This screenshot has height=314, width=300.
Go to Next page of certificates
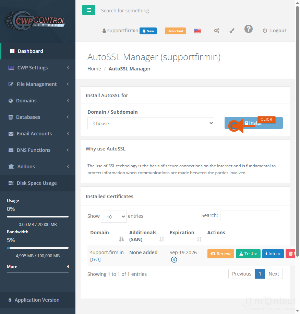(274, 274)
